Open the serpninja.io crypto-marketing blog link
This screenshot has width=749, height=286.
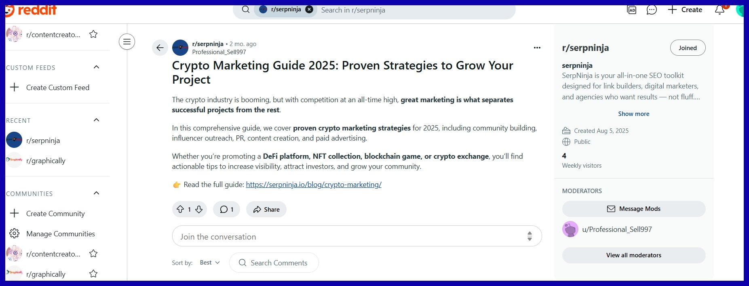314,185
